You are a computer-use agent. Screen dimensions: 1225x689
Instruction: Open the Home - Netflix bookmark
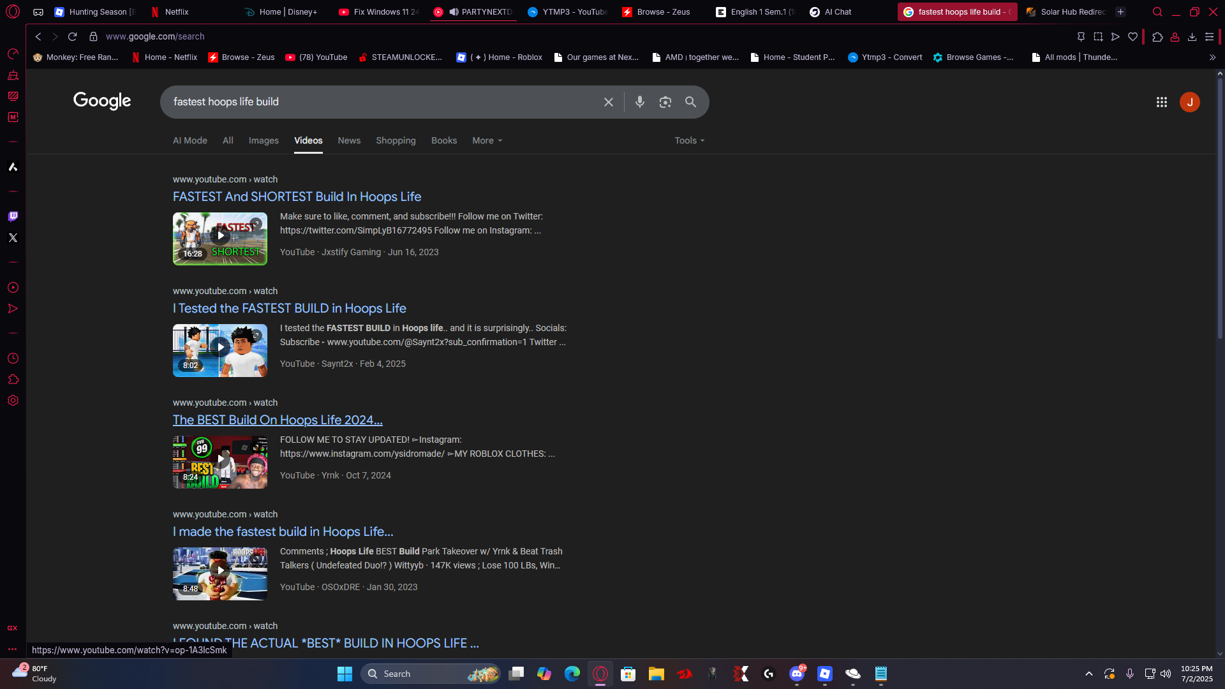coord(164,57)
